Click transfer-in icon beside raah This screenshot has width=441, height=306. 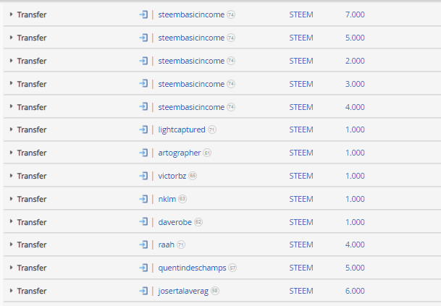tap(143, 245)
